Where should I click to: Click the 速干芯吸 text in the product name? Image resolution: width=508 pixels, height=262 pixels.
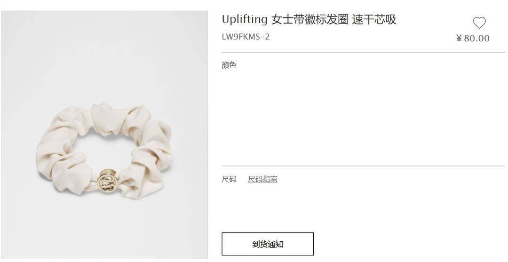tap(374, 19)
